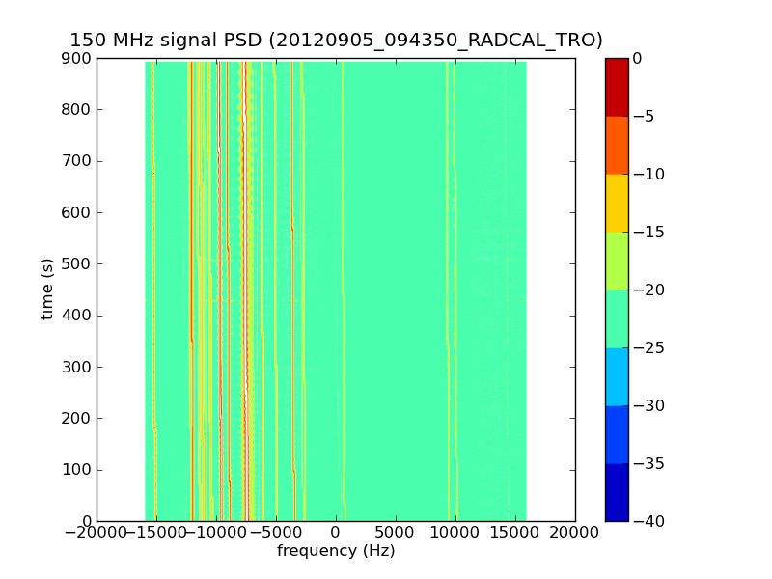Select the light blue colorbar band below −25
The width and height of the screenshot is (772, 579).
[616, 376]
